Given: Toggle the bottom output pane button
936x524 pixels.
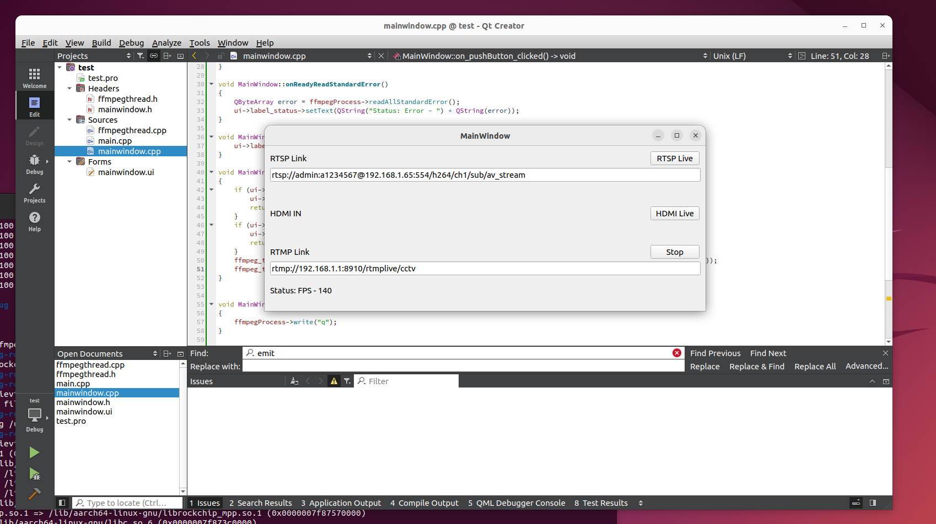Looking at the screenshot, I should tap(856, 503).
